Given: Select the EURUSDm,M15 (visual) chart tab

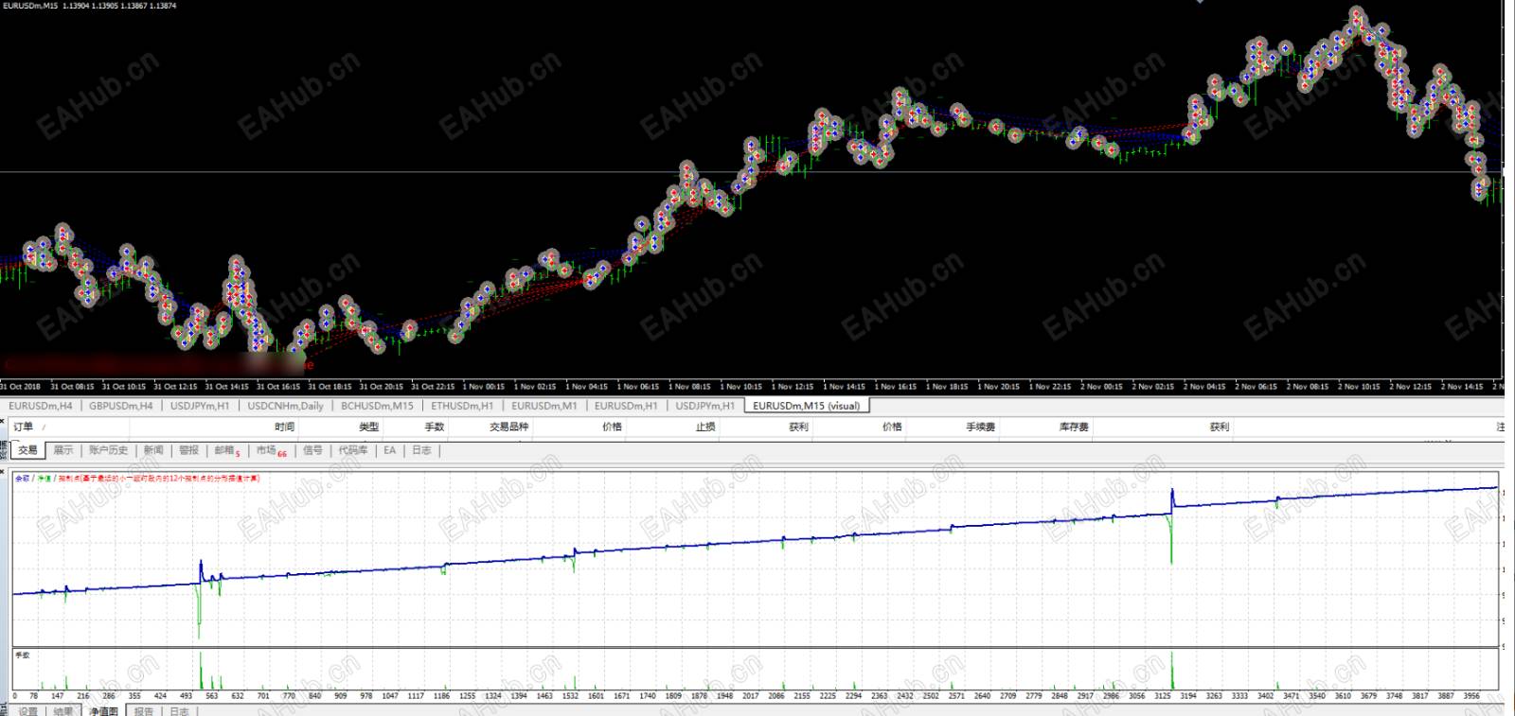Looking at the screenshot, I should [807, 406].
